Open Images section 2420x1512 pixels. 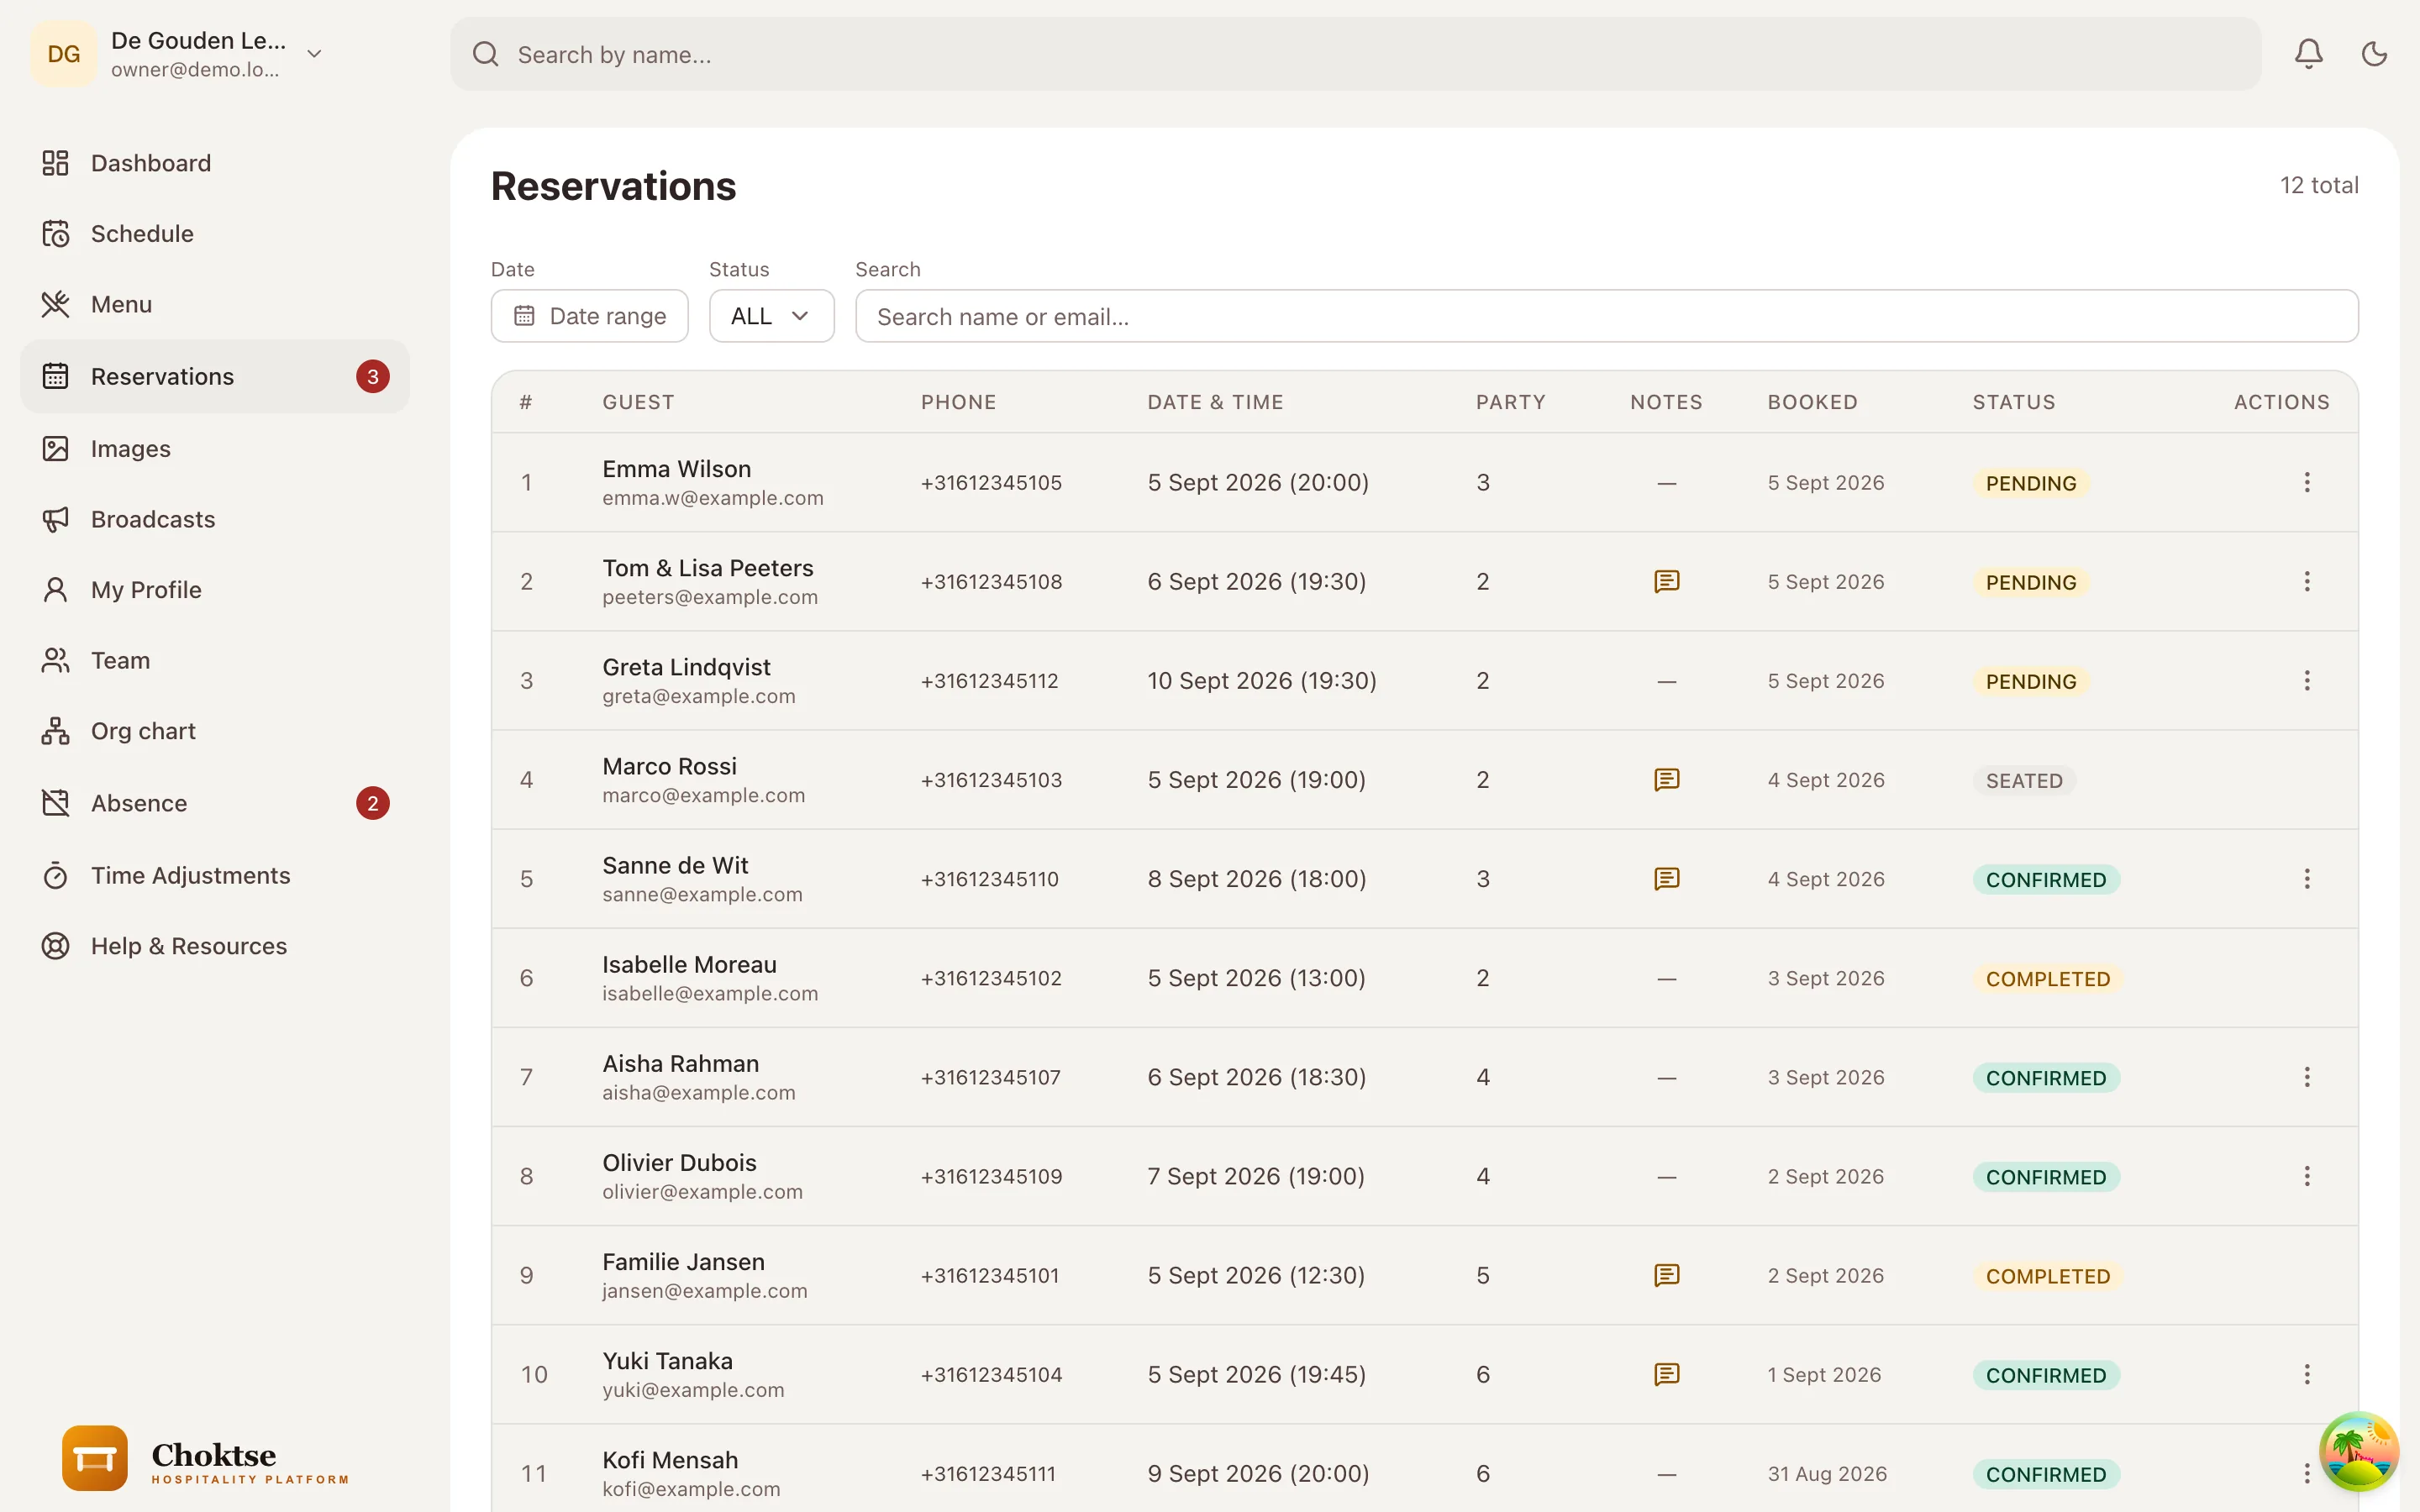[214, 449]
